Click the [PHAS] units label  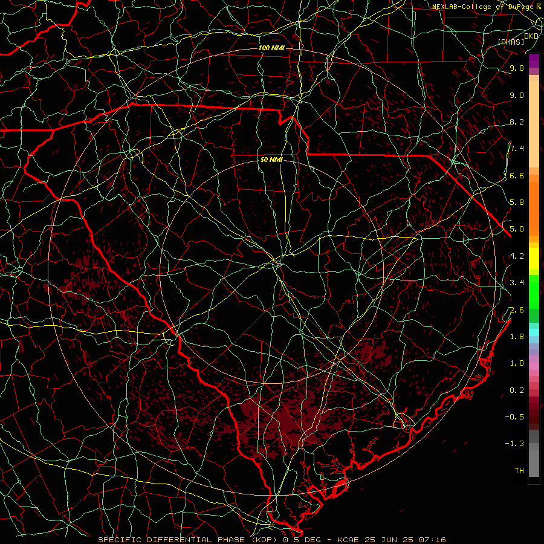click(x=511, y=42)
